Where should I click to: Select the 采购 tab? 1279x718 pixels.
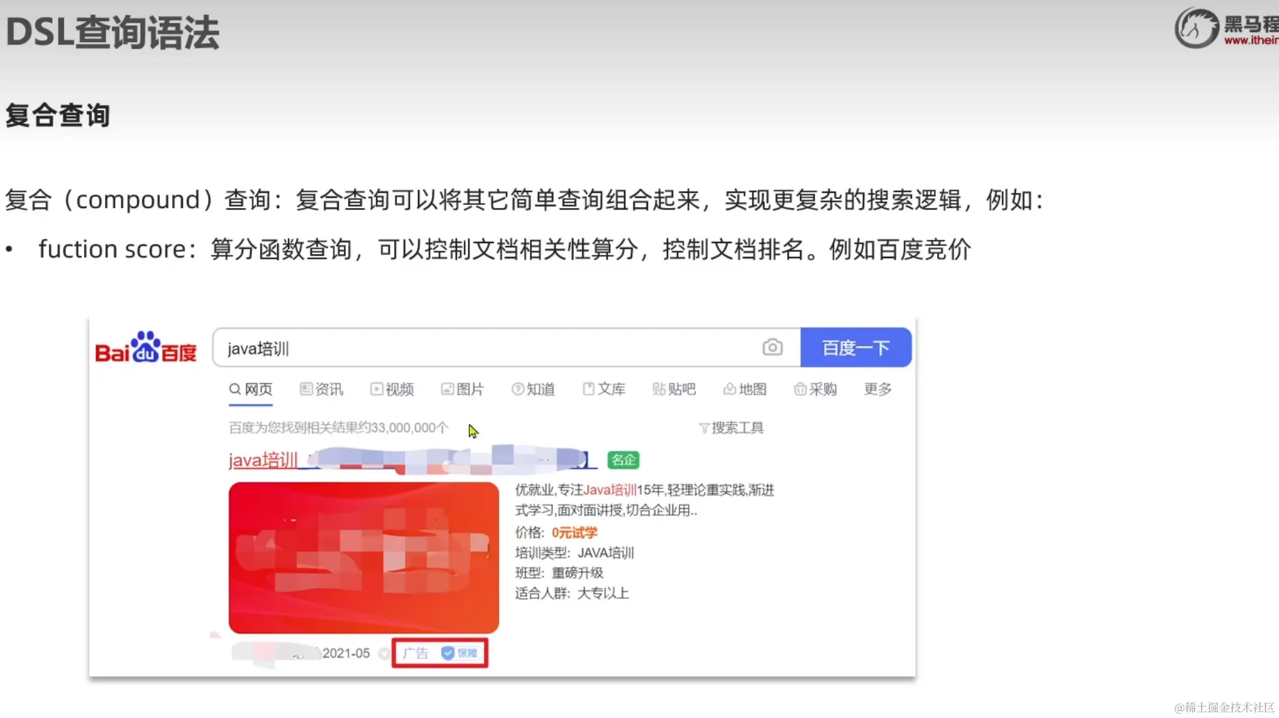point(815,389)
